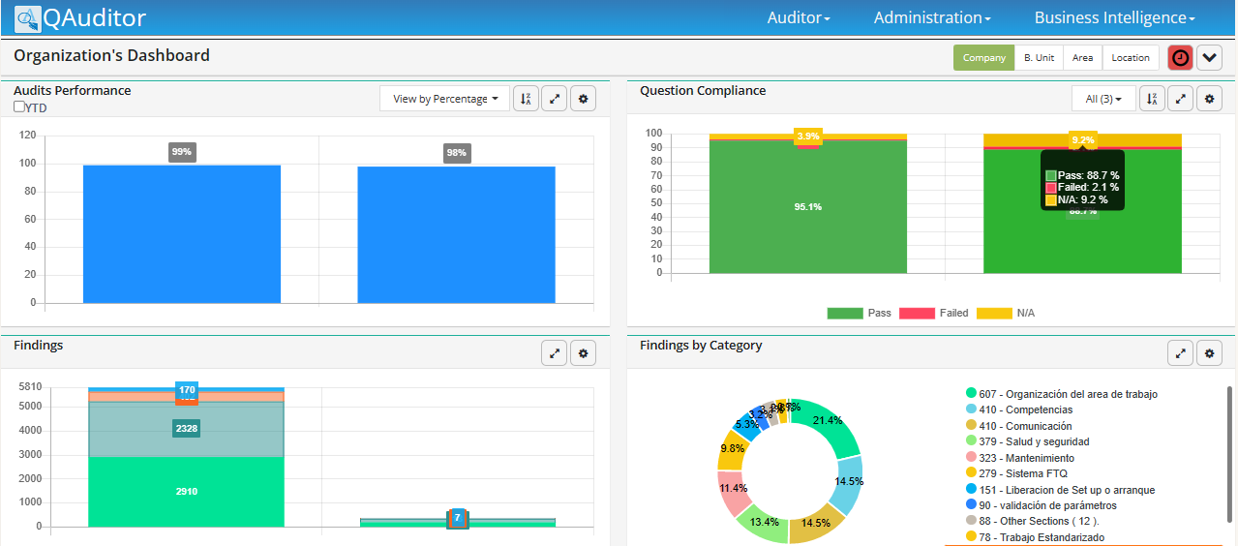Click the 170 label on findings bar
This screenshot has height=546, width=1238.
pyautogui.click(x=187, y=390)
